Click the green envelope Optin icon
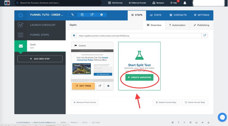The image size is (228, 126). coord(21,46)
